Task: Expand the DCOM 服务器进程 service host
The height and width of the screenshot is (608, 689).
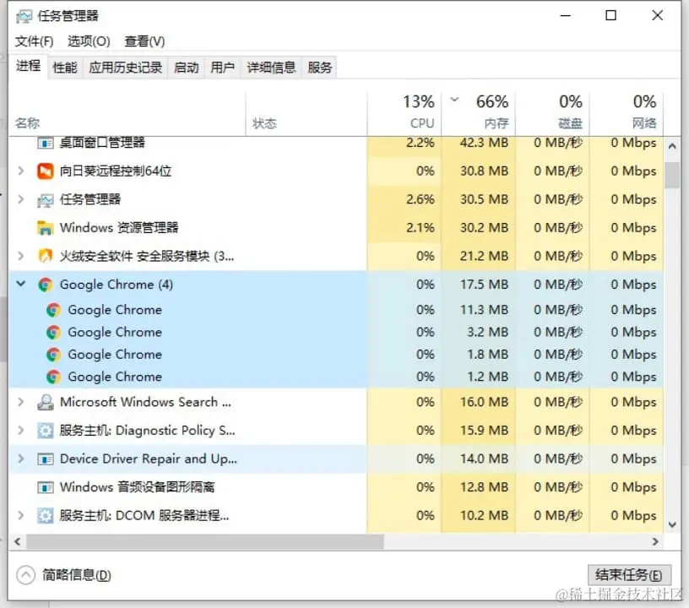Action: pyautogui.click(x=20, y=515)
